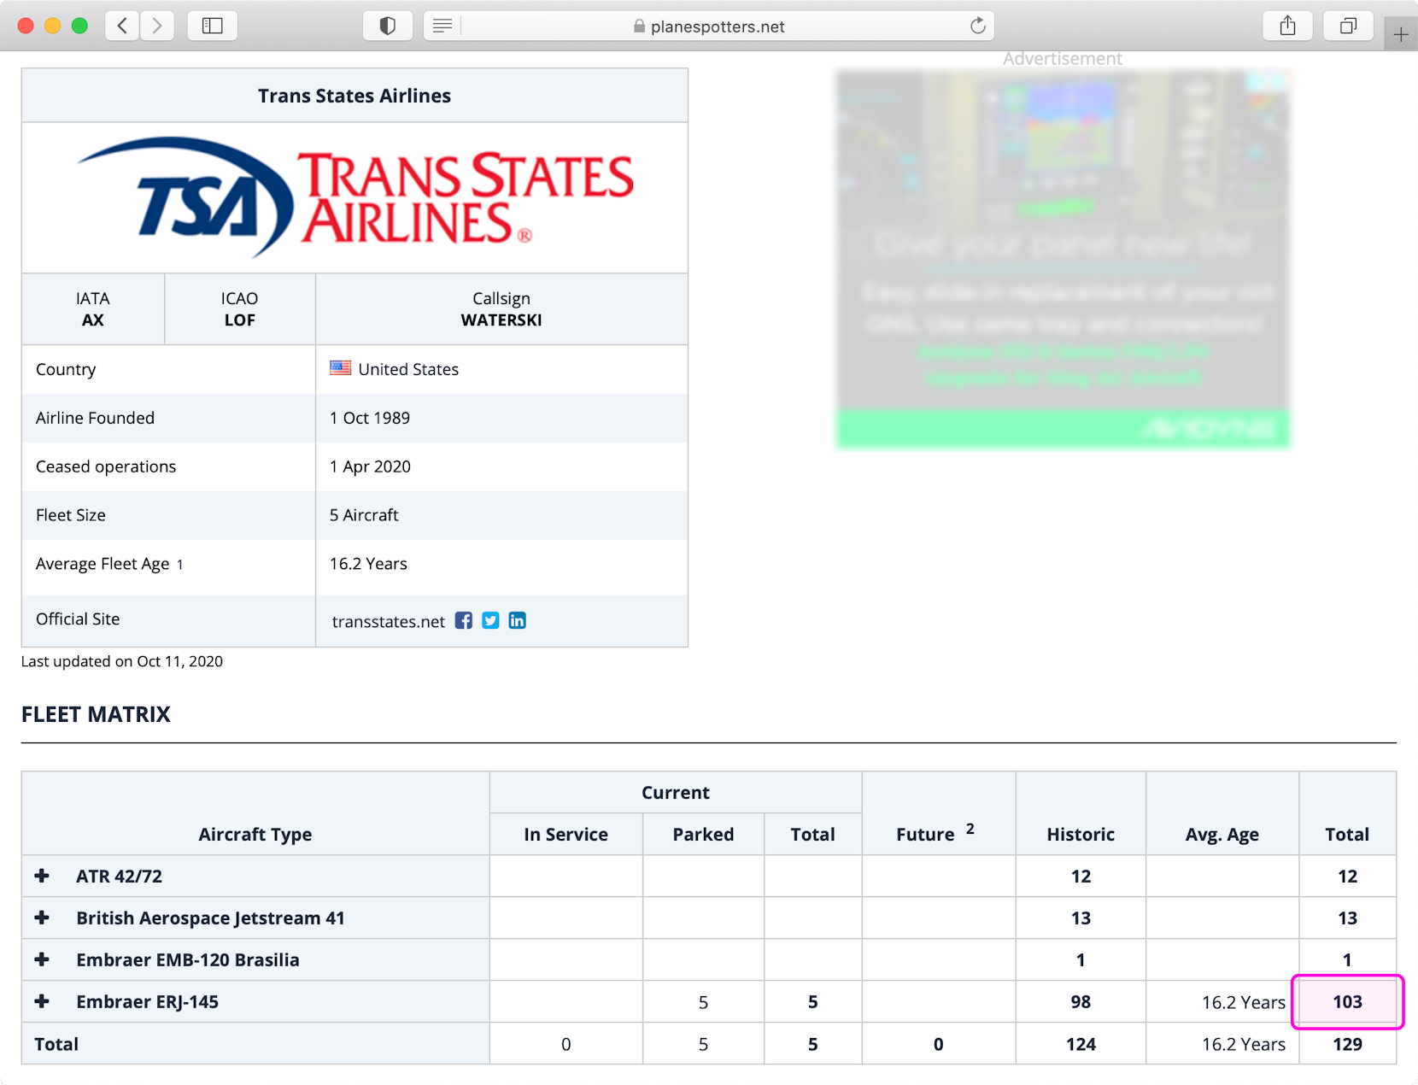Screen dimensions: 1418x1085
Task: Select ceased operations date 1 Apr 2020
Action: coord(370,466)
